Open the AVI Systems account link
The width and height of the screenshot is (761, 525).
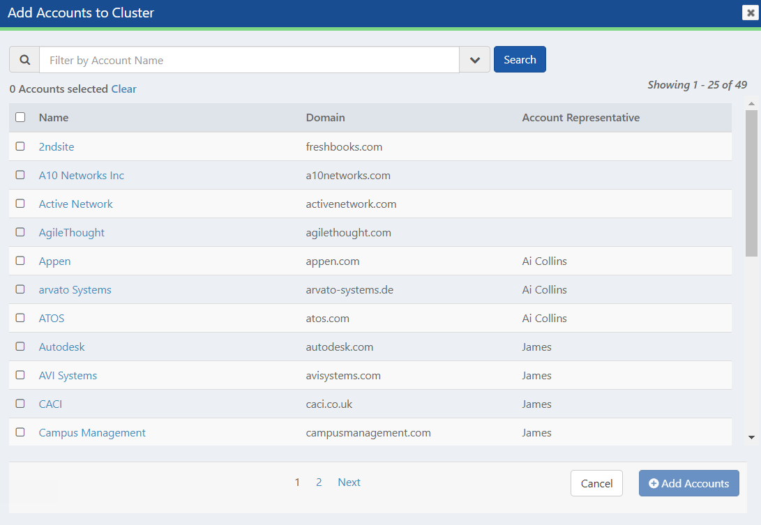(x=68, y=376)
